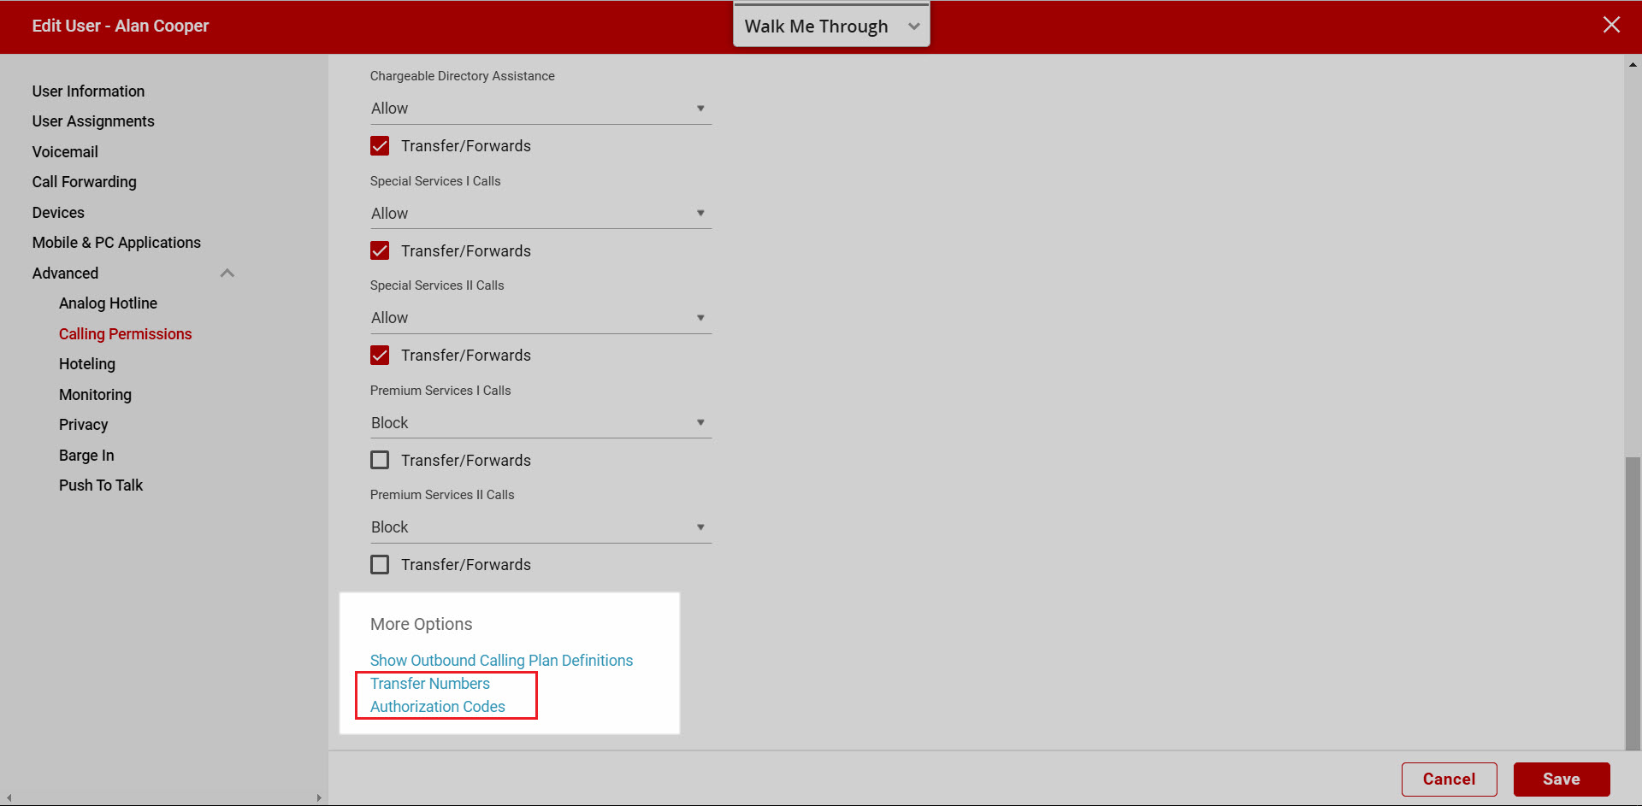Click the More Options heading
The height and width of the screenshot is (806, 1642).
pos(421,625)
